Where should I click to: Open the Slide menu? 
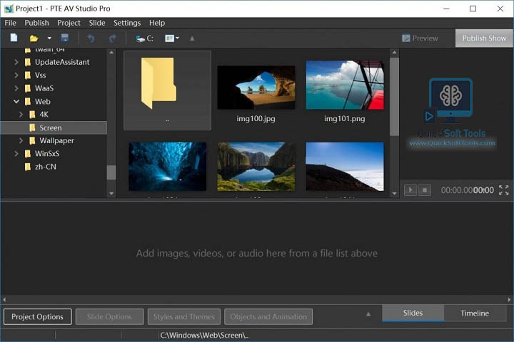point(97,23)
